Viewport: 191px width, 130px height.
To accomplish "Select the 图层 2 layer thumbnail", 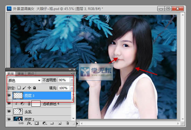I will pyautogui.click(x=18, y=119).
